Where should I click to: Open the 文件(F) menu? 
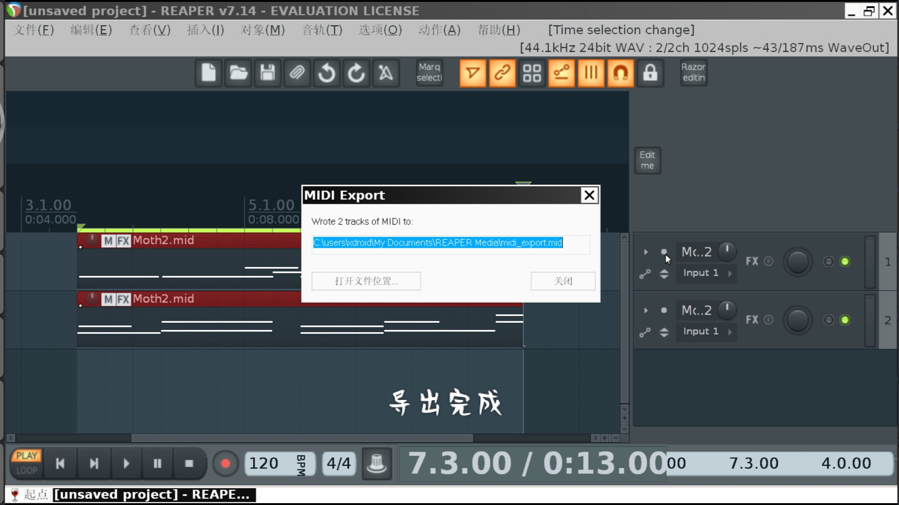click(34, 30)
